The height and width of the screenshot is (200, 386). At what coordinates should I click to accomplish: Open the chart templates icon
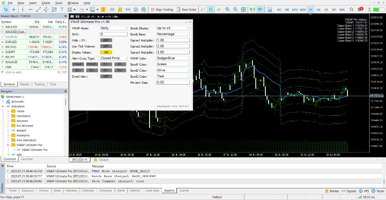(x=92, y=9)
